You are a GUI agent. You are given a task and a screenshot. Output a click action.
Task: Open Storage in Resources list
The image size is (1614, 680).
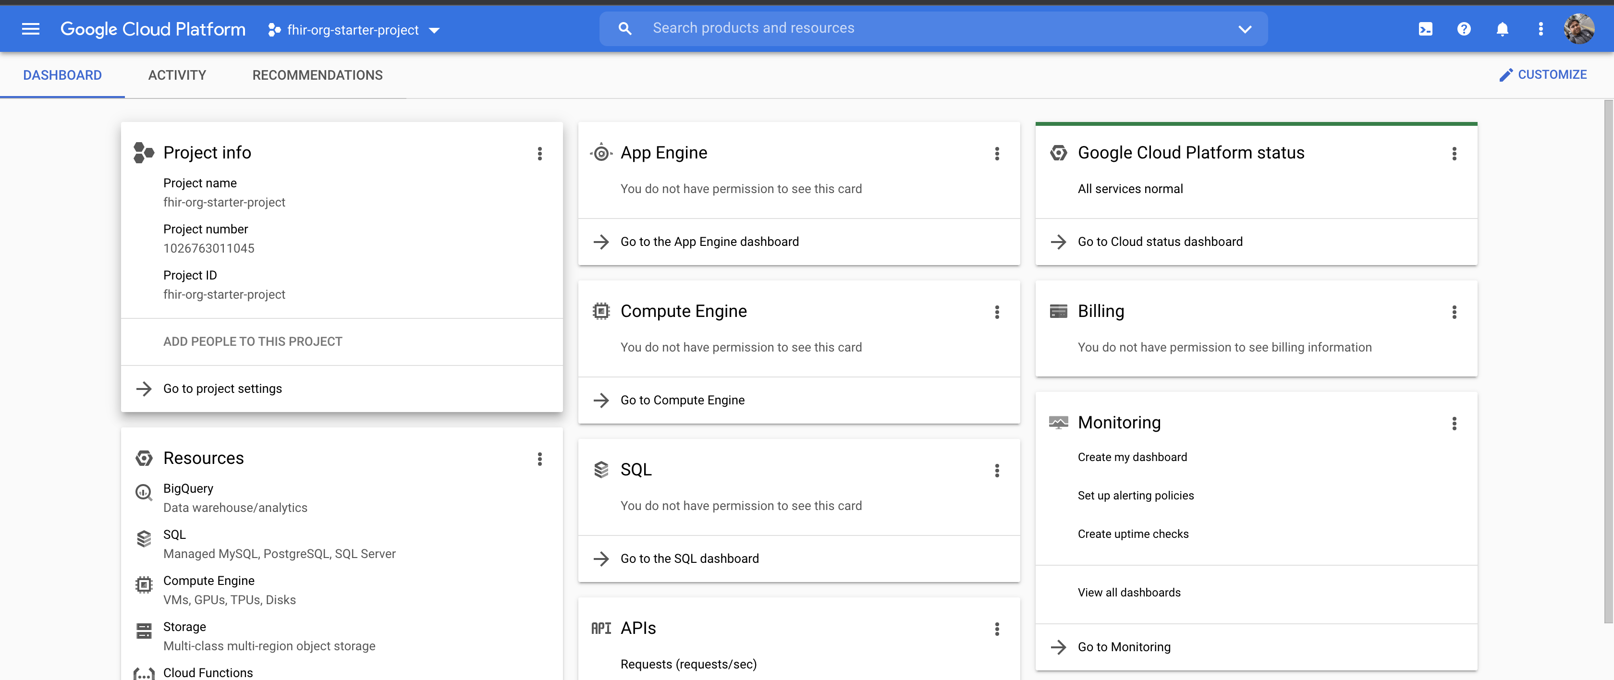click(184, 626)
